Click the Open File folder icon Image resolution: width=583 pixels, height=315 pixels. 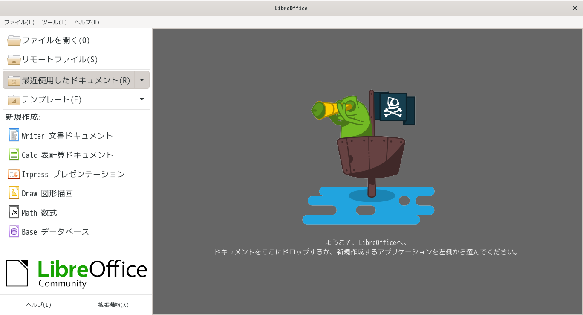14,41
